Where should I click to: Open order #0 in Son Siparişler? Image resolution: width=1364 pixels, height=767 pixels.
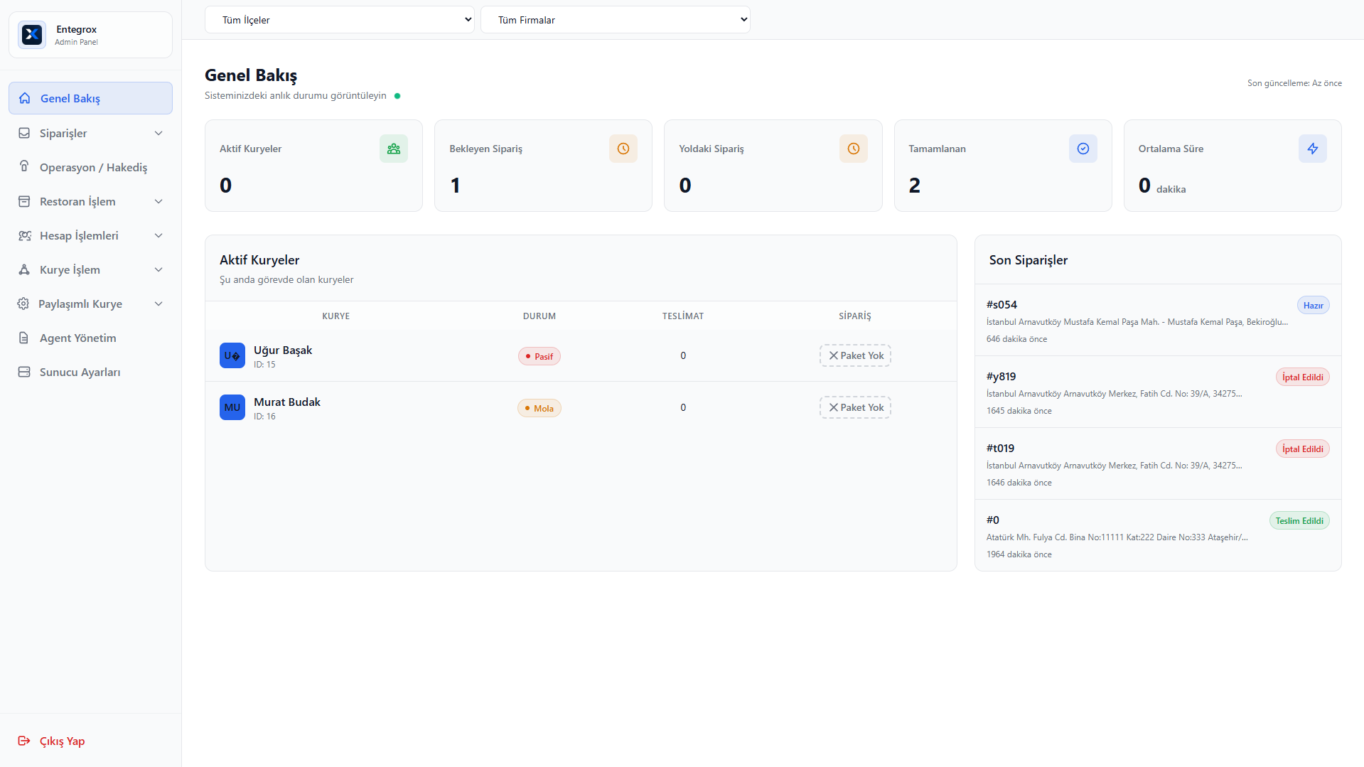pos(1158,536)
